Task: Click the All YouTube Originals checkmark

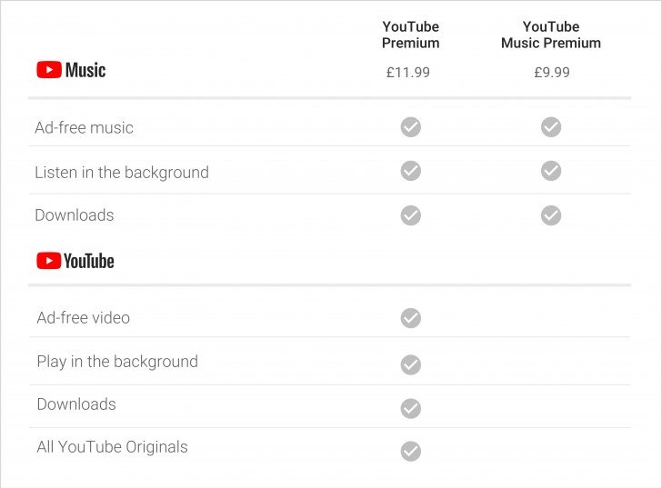Action: pos(411,451)
